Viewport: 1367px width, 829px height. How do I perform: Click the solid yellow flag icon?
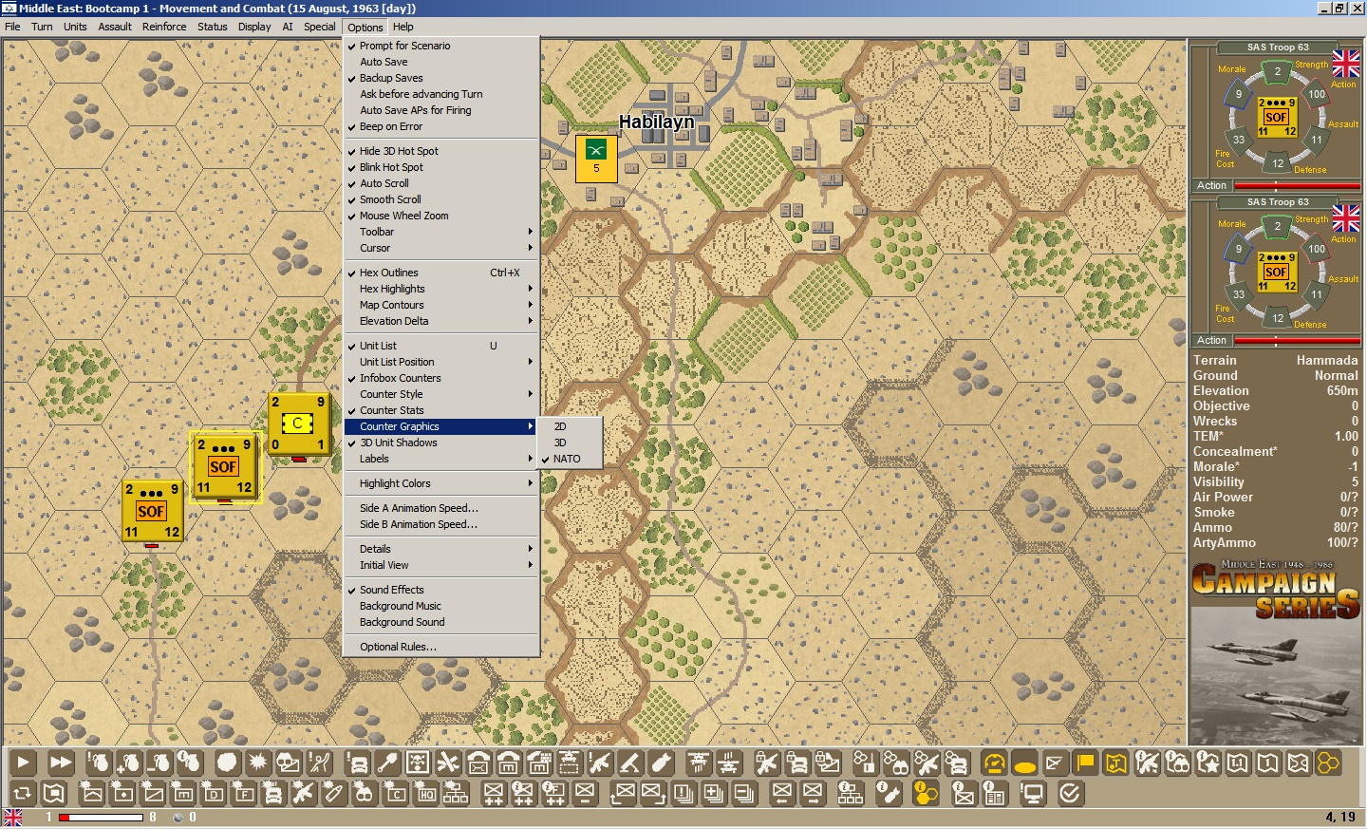point(1085,762)
